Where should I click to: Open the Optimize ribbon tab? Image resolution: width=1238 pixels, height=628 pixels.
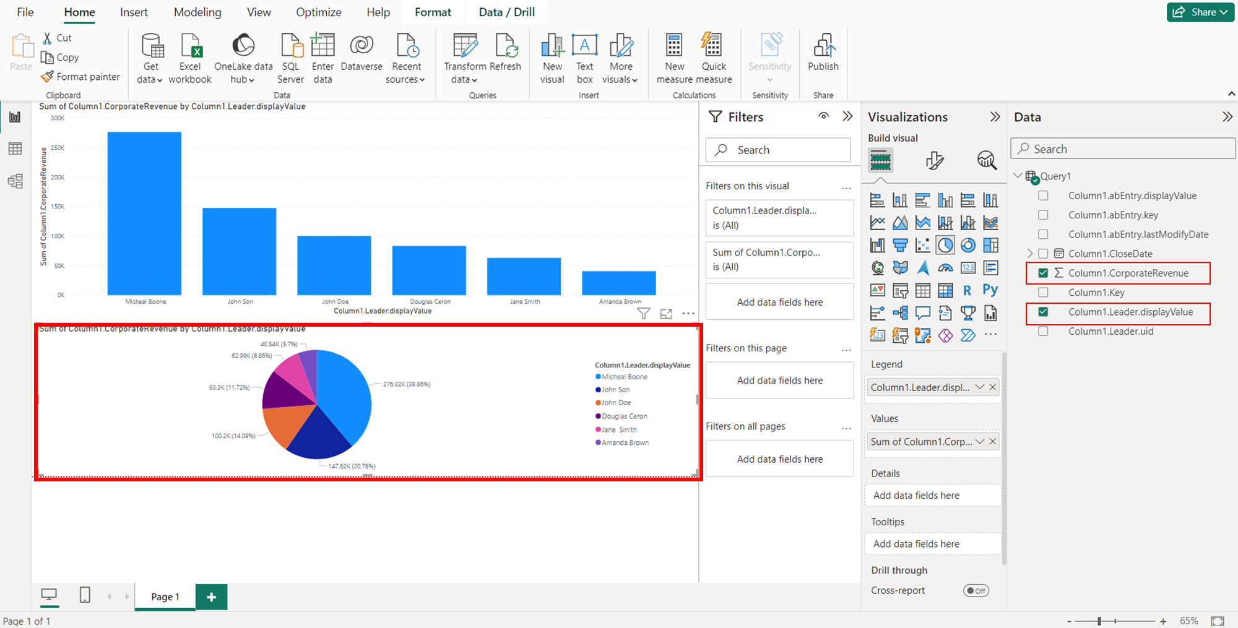319,12
